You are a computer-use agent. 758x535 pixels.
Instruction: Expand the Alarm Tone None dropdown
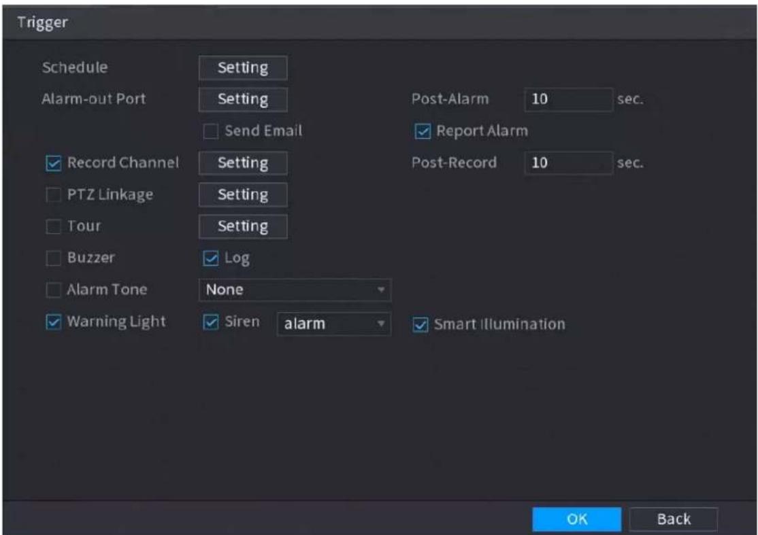[x=295, y=290]
